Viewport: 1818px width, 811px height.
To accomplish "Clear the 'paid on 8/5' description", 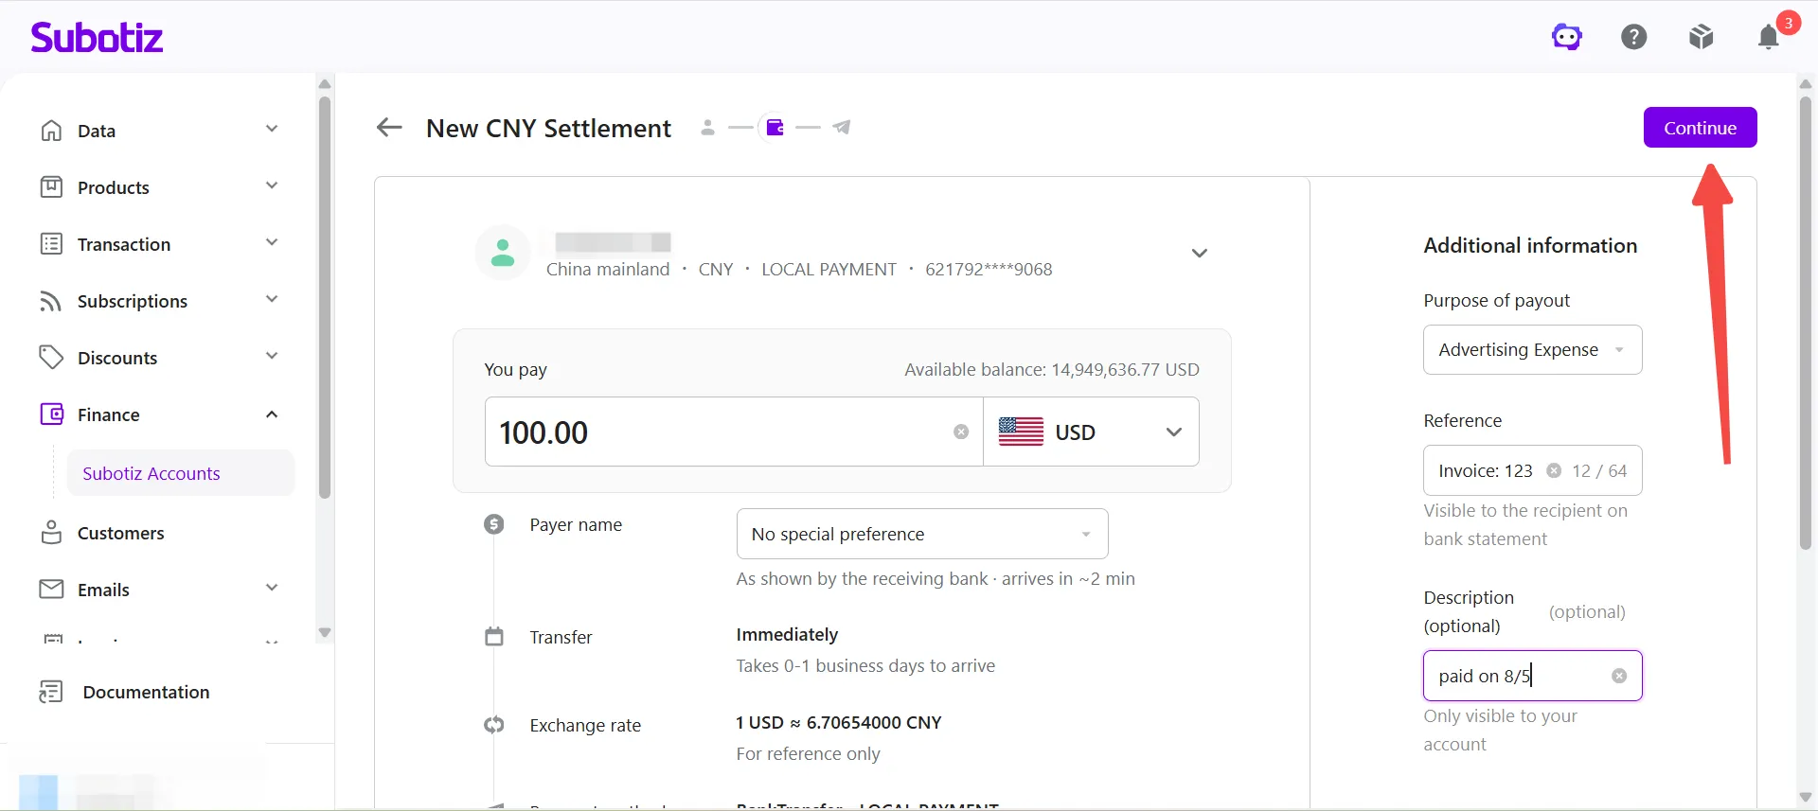I will point(1619,676).
